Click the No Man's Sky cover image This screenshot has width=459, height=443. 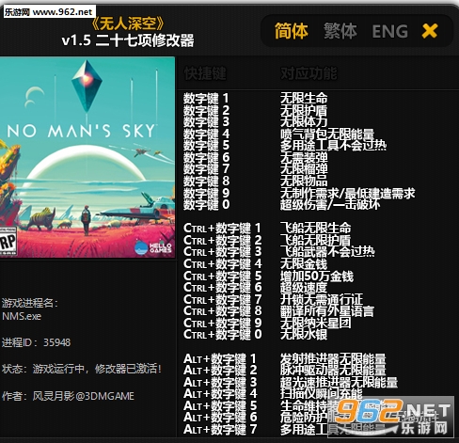tap(87, 157)
